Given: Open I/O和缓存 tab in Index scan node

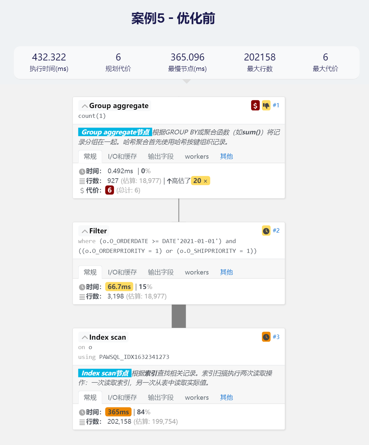Looking at the screenshot, I should pos(122,397).
